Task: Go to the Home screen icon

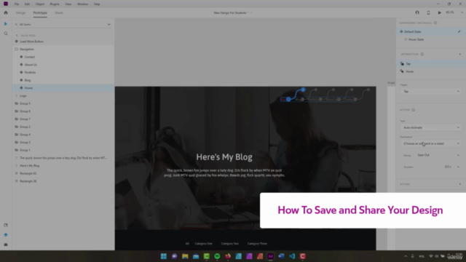Action: coord(6,13)
